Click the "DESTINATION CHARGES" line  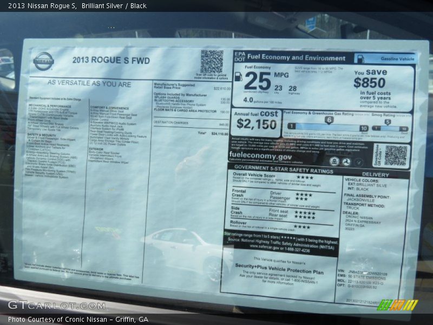point(170,122)
